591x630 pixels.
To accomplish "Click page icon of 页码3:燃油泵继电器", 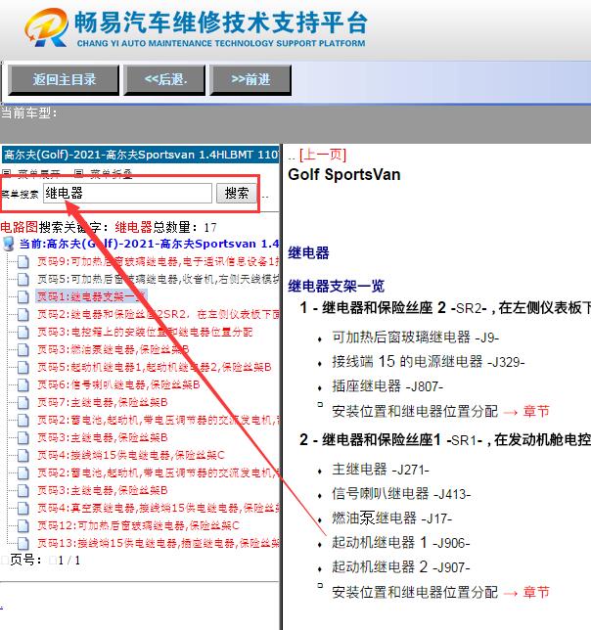I will click(23, 349).
